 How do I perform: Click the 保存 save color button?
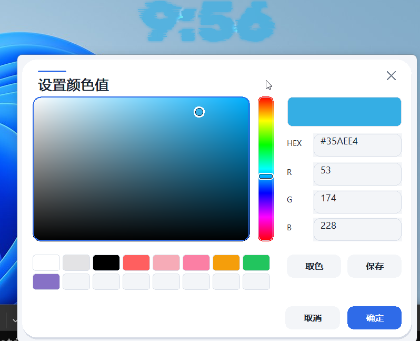374,266
